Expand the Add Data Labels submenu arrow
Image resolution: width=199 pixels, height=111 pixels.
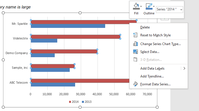184,68
